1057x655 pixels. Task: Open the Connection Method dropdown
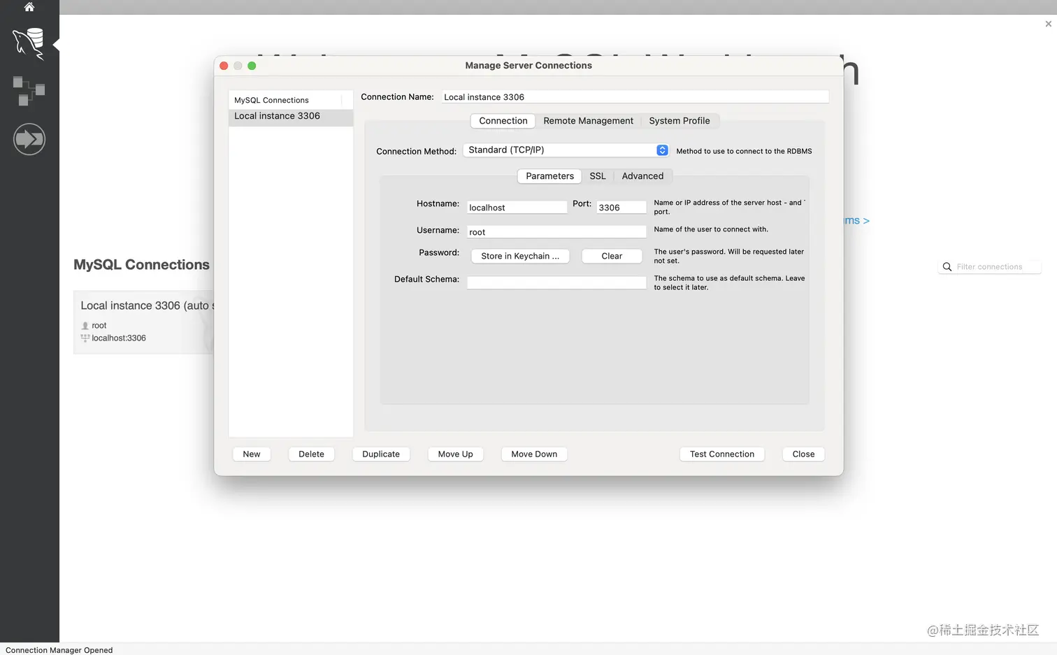click(566, 150)
